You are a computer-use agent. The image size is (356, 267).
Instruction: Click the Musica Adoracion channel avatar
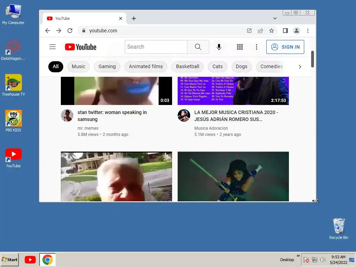point(184,115)
